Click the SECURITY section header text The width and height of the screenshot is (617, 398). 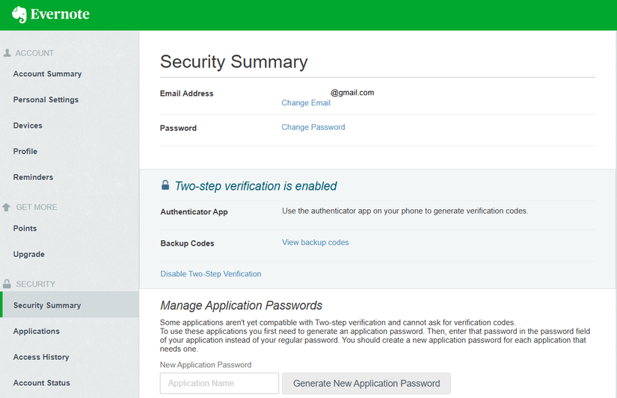[35, 284]
